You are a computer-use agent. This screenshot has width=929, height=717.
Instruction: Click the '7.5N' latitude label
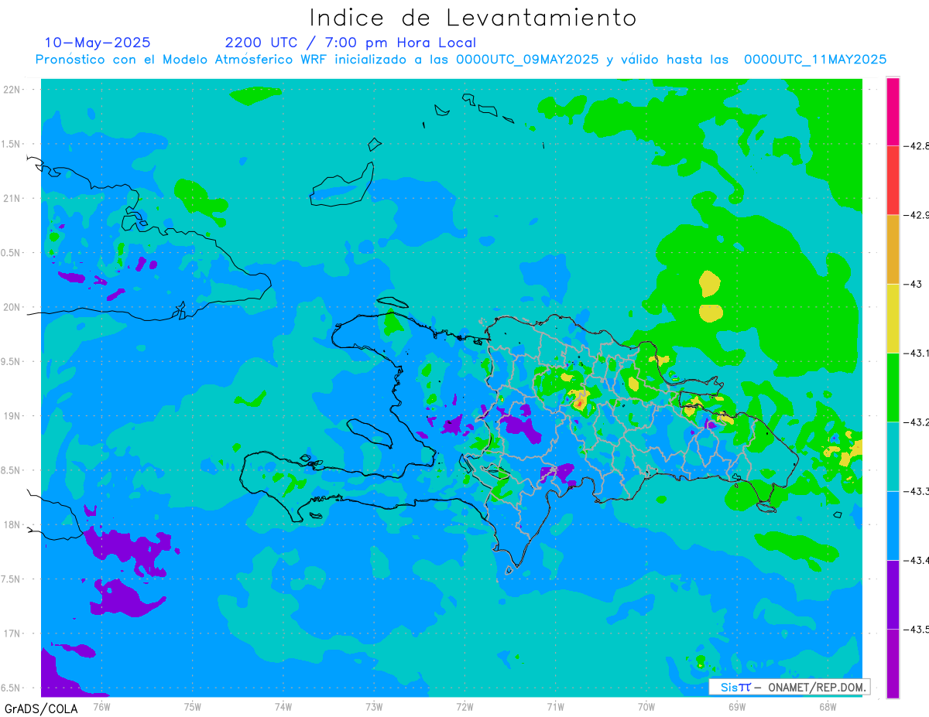tap(12, 579)
